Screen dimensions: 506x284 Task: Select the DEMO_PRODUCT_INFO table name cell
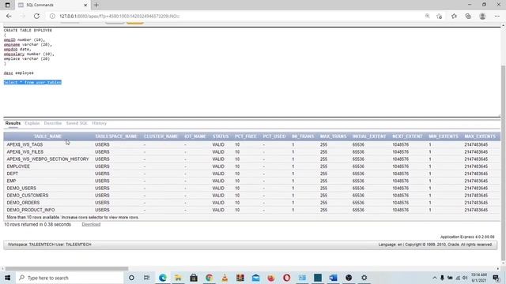click(31, 210)
